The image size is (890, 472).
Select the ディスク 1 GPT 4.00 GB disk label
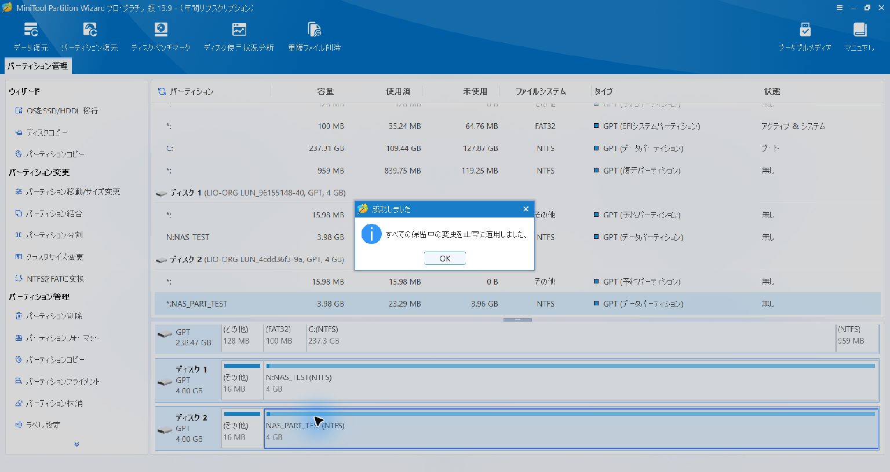pos(188,380)
